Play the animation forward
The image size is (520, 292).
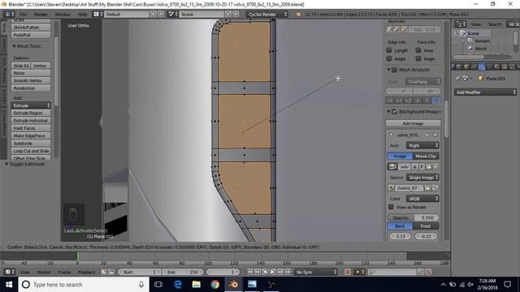[x=273, y=272]
